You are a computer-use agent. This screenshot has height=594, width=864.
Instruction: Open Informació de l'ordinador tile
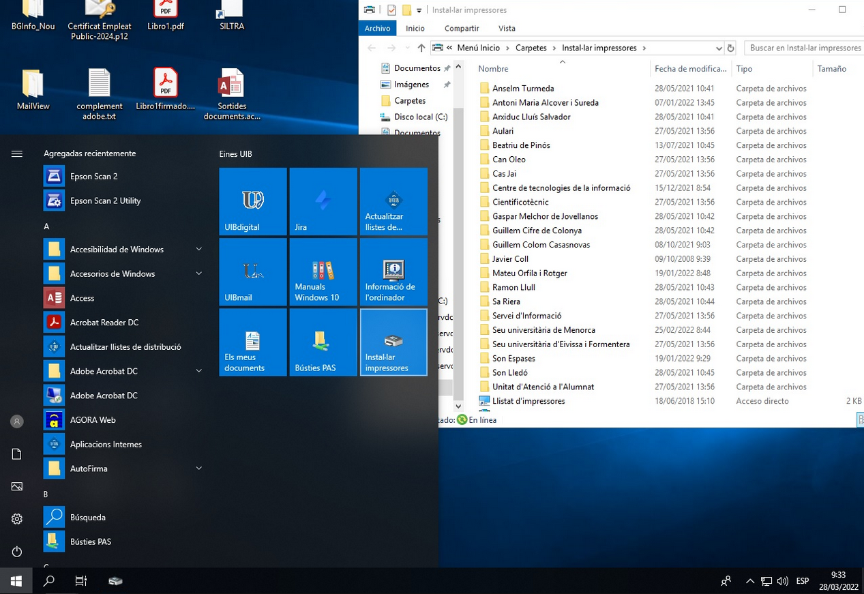coord(393,271)
